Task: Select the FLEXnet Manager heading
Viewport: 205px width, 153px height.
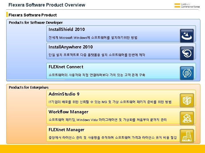Action: [x=66, y=130]
